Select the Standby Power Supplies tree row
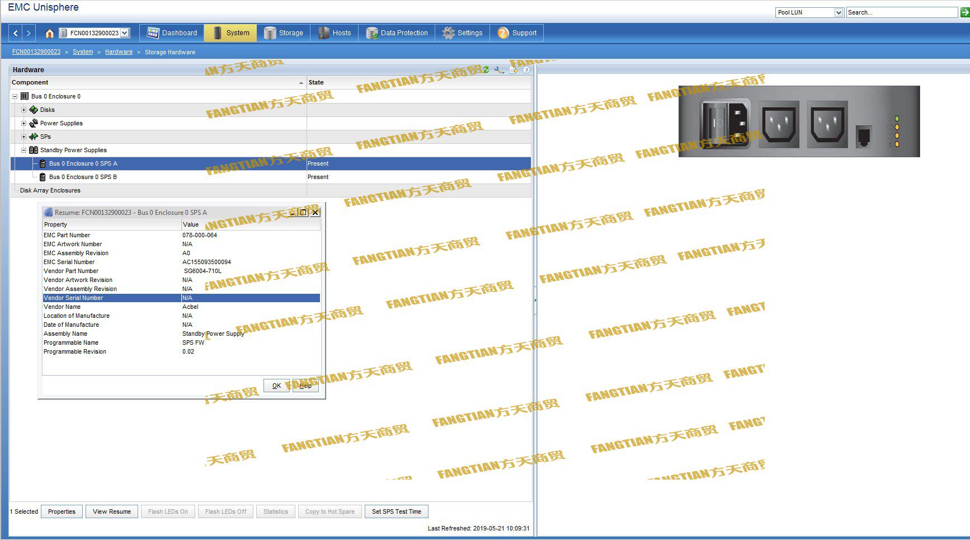This screenshot has width=970, height=540. point(271,150)
